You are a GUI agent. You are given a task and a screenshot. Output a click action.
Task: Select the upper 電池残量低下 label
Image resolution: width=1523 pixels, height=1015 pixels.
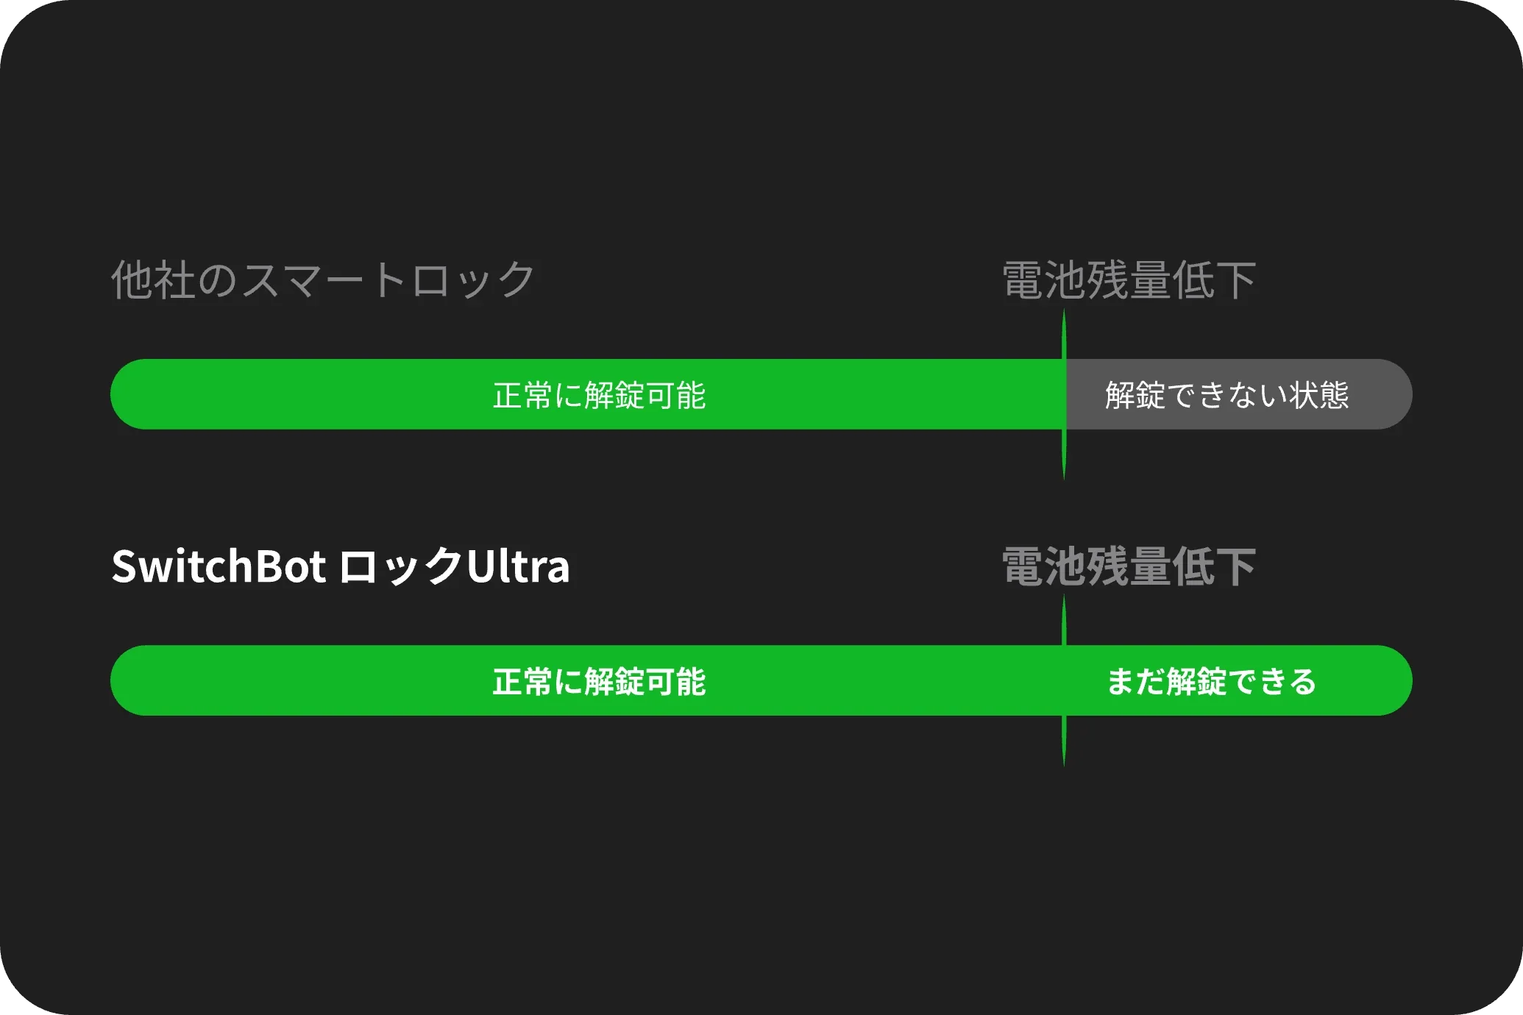[1129, 280]
